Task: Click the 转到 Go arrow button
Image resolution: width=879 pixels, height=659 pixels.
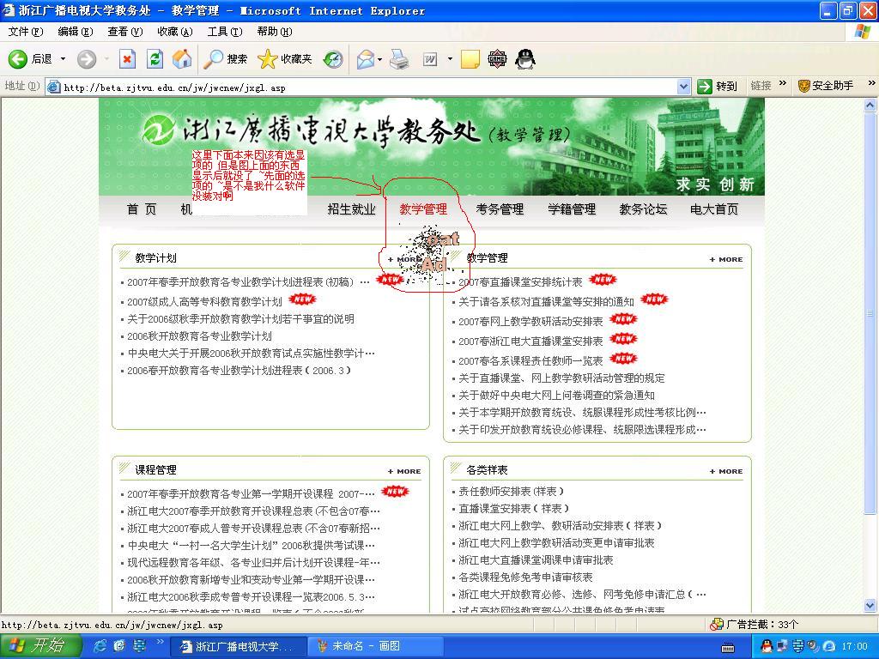Action: click(717, 87)
